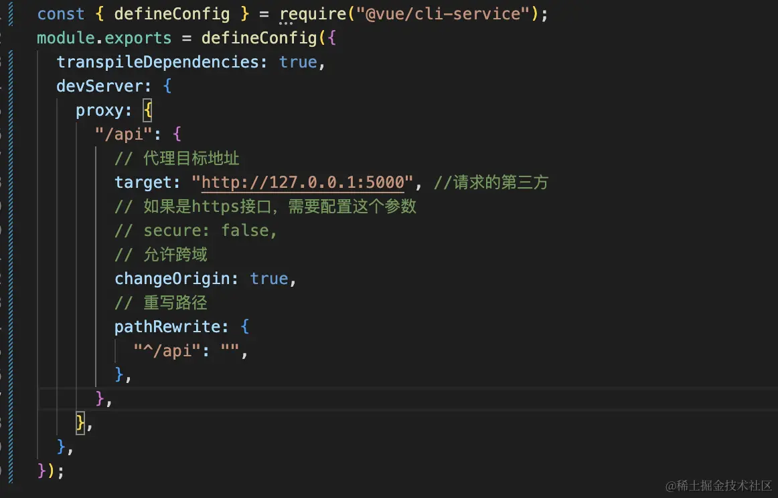Click the change mark next to devServer line

(x=9, y=86)
